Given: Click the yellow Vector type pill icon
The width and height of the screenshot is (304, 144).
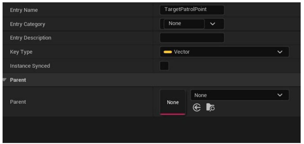Looking at the screenshot, I should pos(168,52).
